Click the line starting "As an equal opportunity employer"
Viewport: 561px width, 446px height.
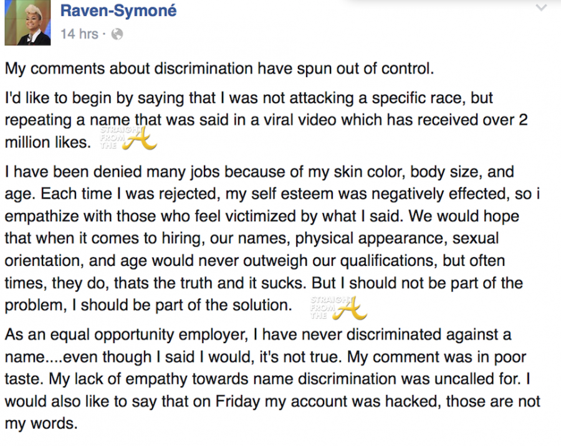pos(258,334)
